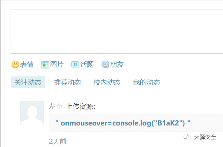
Task: Open the 表情 emoticon picker label
Action: coord(27,65)
